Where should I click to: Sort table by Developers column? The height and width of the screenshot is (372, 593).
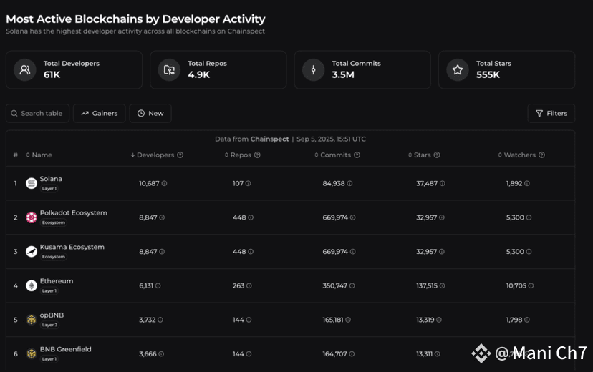tap(152, 155)
